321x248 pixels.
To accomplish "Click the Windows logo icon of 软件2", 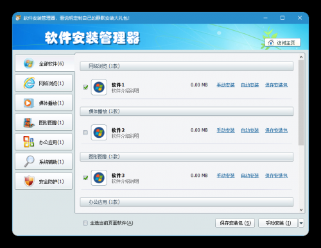I will (x=99, y=133).
